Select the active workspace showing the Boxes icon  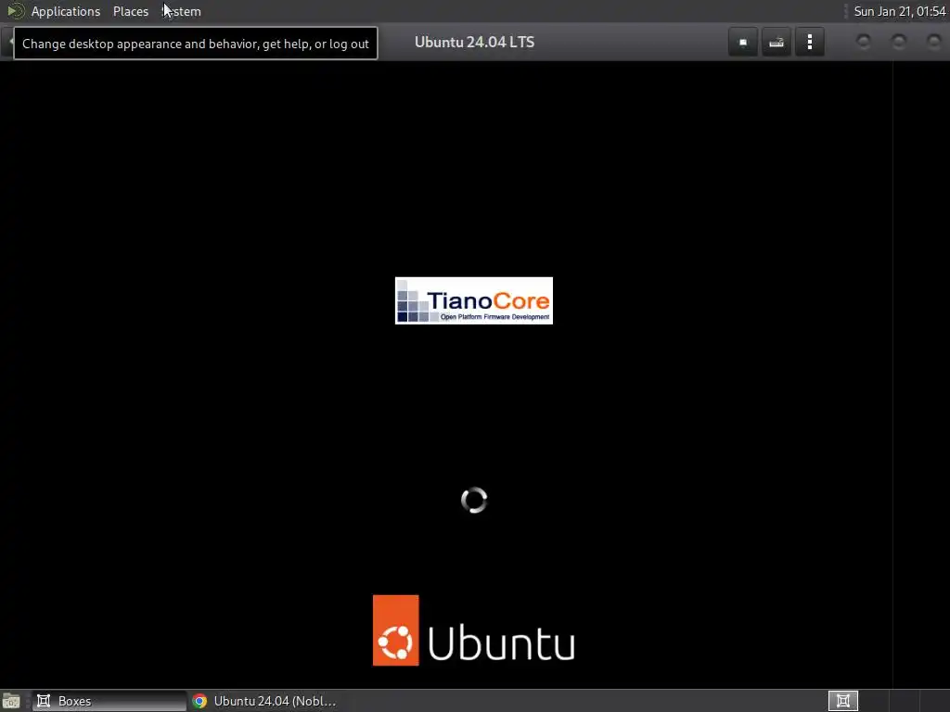tap(842, 701)
